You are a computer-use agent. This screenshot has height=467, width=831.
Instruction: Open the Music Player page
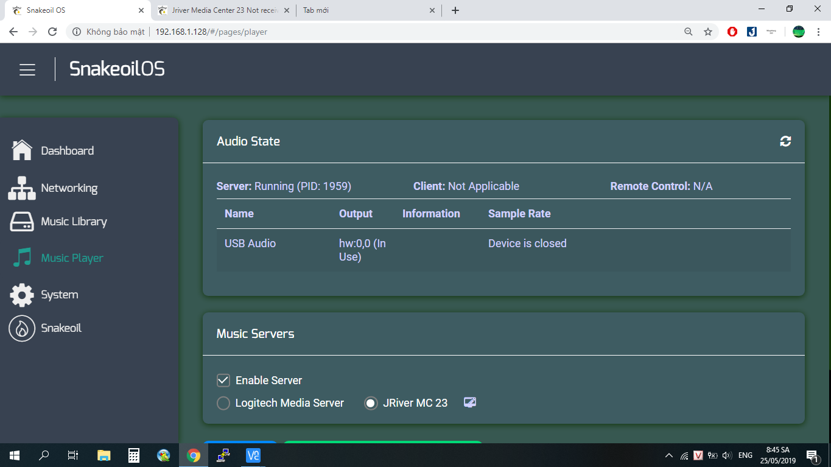tap(72, 258)
